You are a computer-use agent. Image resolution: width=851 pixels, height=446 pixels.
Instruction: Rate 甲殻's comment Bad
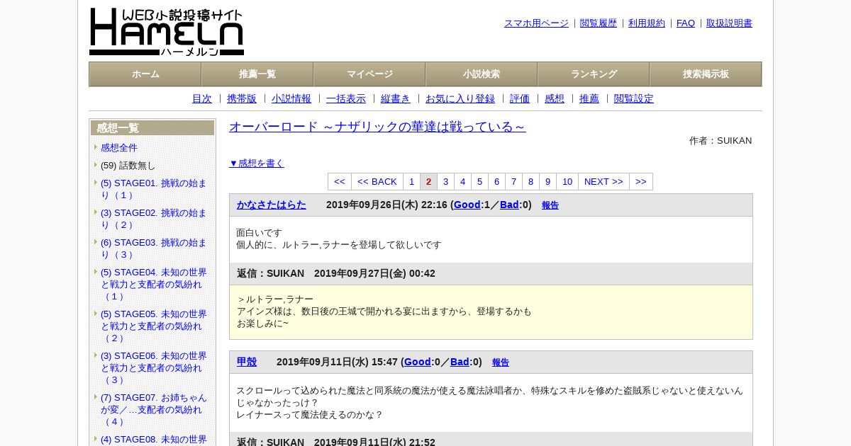(x=460, y=362)
